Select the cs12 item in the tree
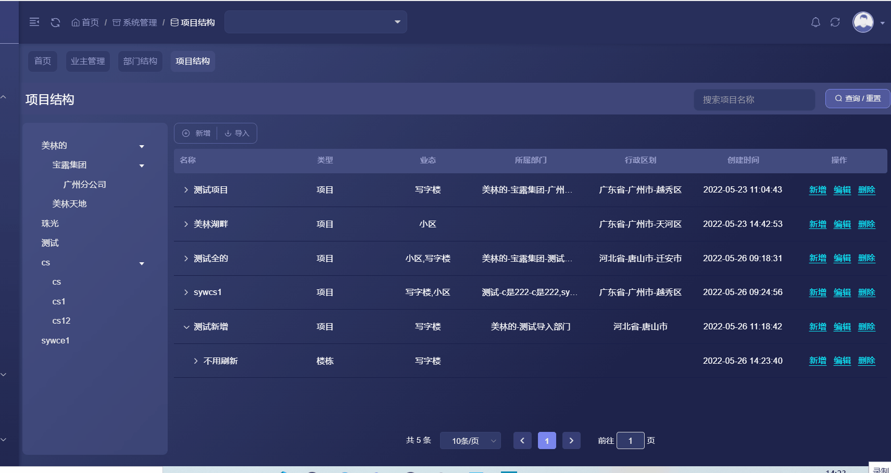The image size is (891, 473). click(61, 321)
